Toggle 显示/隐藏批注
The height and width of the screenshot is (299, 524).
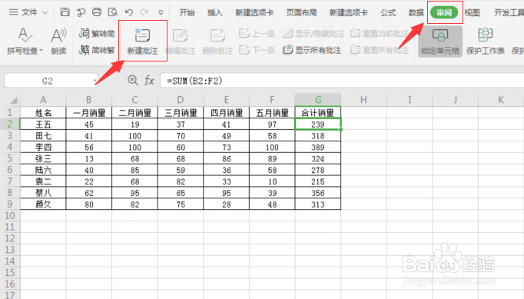313,34
